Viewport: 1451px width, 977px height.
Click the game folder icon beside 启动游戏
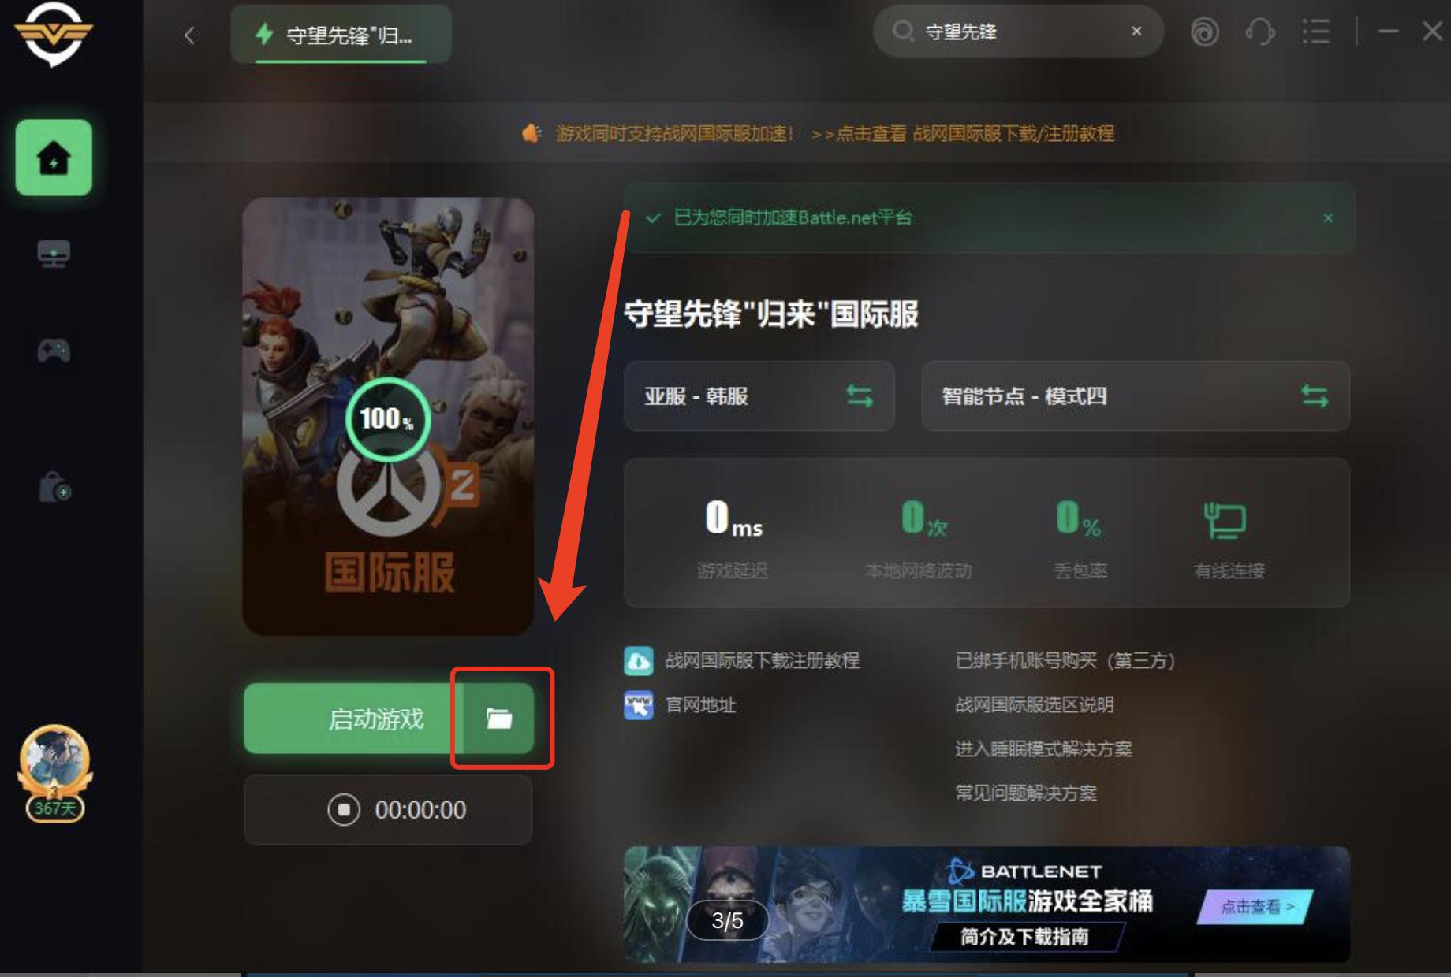499,719
